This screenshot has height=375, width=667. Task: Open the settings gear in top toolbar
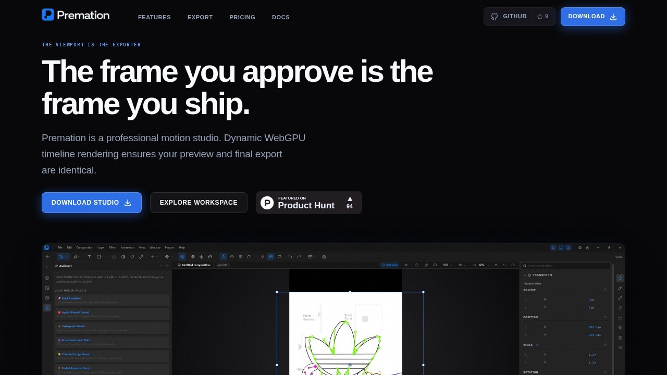point(324,257)
